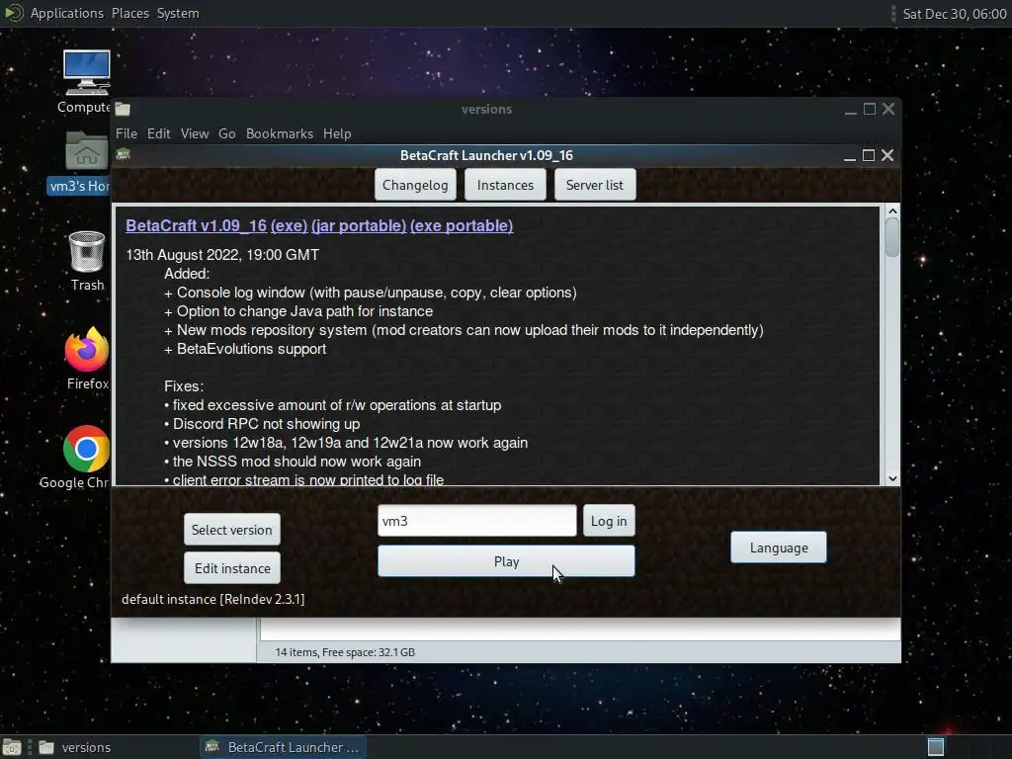Minimize the BetaCraft Launcher window
The width and height of the screenshot is (1012, 759).
click(x=849, y=155)
